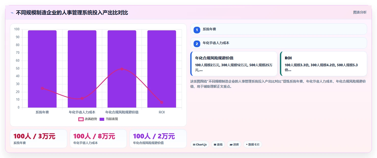This screenshot has height=158, width=377.
Task: Click the purple bar above 年化节省人力成本
Action: (x=82, y=69)
